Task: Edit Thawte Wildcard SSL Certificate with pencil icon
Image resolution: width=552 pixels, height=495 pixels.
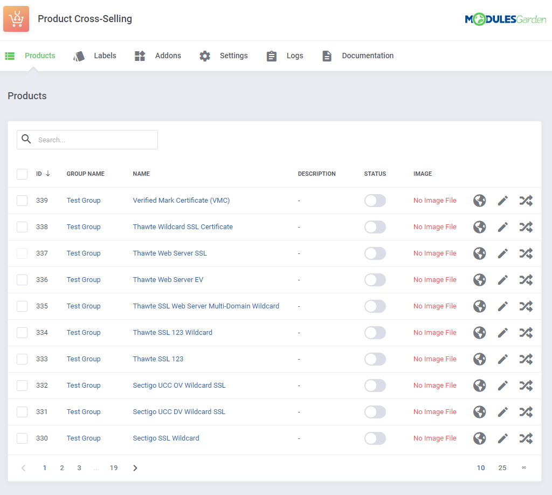Action: tap(503, 227)
